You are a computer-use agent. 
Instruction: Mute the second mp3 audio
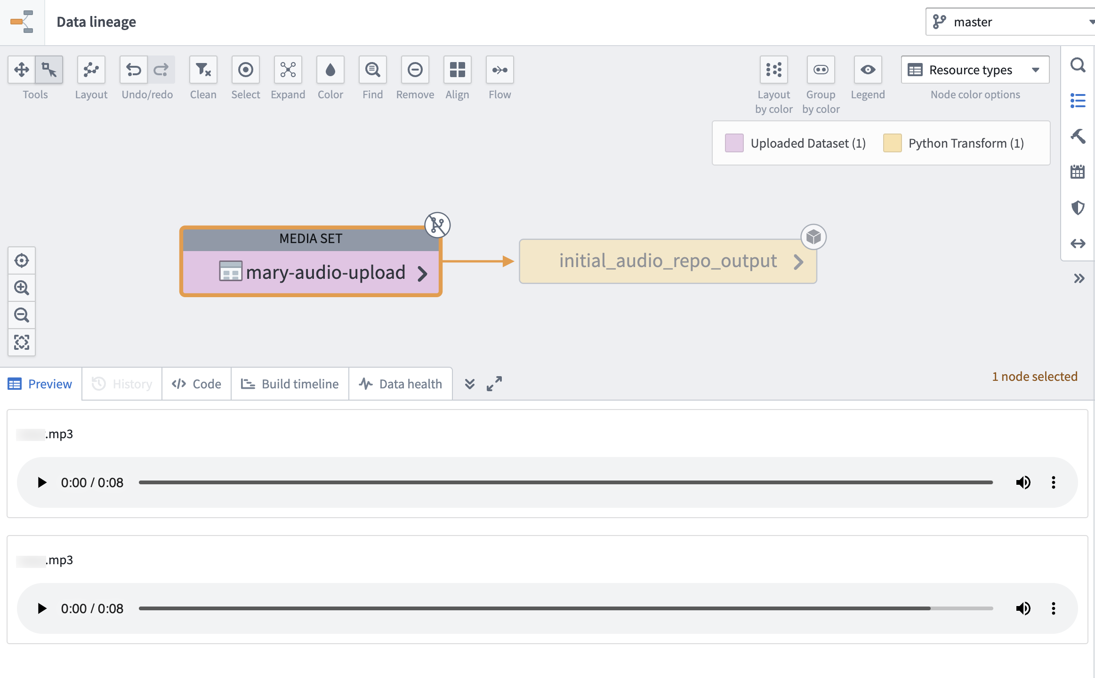[1023, 608]
